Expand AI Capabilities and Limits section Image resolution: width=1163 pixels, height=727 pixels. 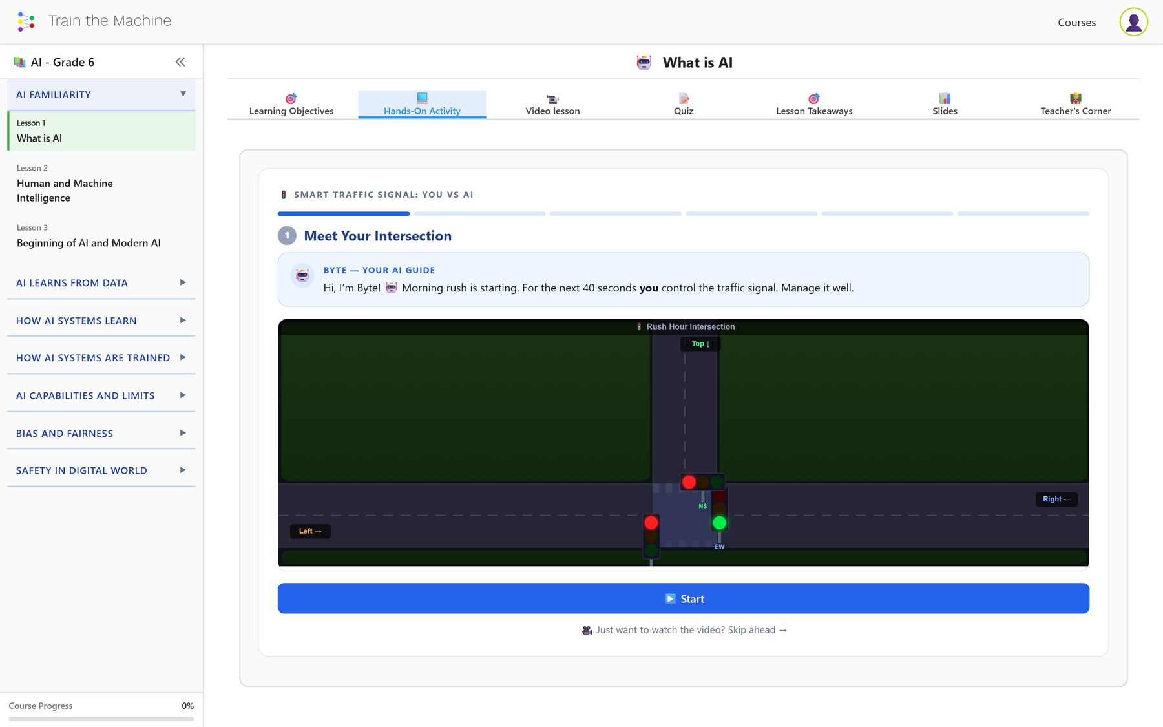(x=101, y=395)
